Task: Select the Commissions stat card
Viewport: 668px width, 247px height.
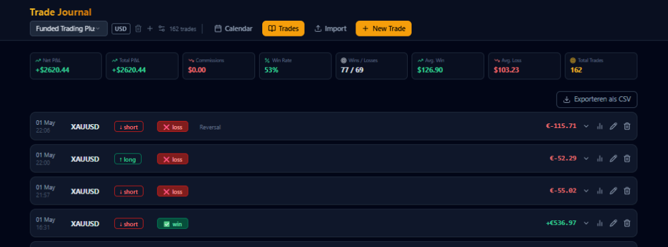Action: coord(219,66)
